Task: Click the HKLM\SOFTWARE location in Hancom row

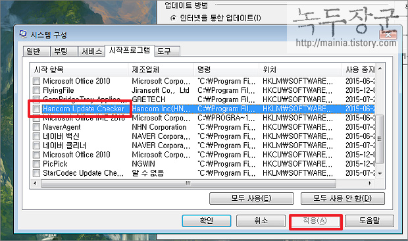Action: click(297, 109)
